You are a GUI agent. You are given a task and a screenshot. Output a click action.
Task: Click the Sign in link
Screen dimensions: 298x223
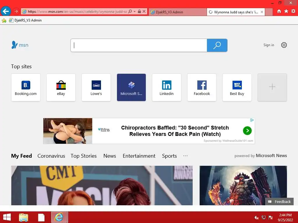click(269, 45)
